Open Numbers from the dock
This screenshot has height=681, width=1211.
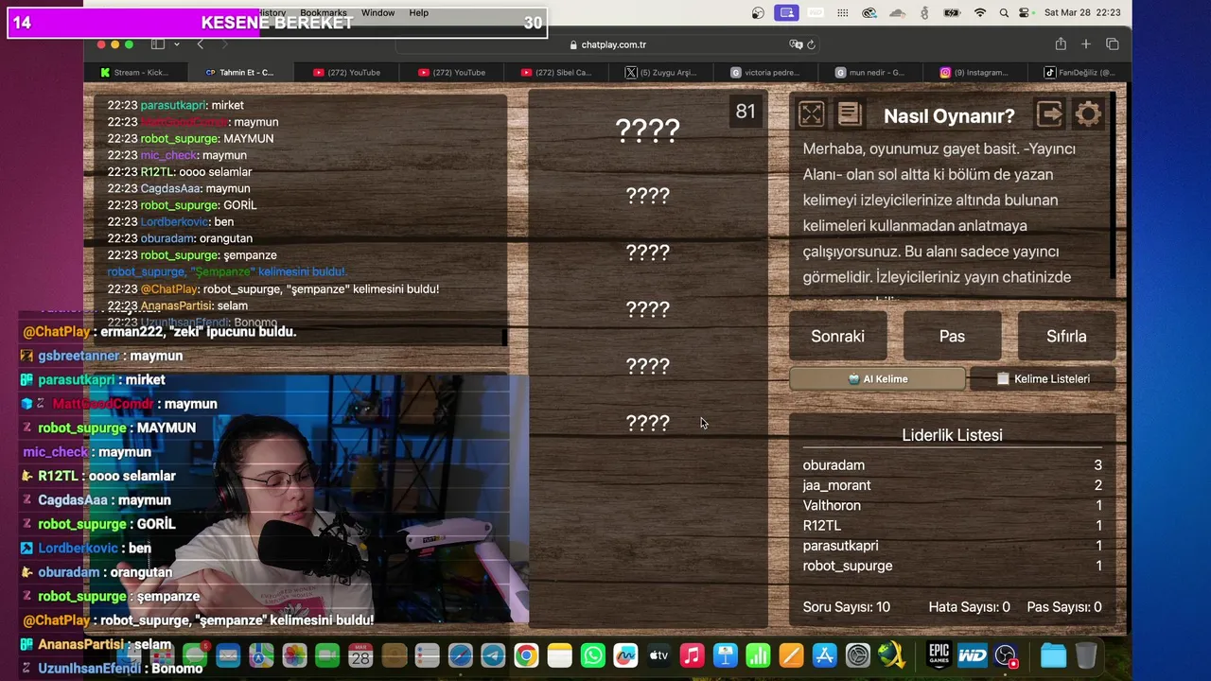pyautogui.click(x=758, y=655)
